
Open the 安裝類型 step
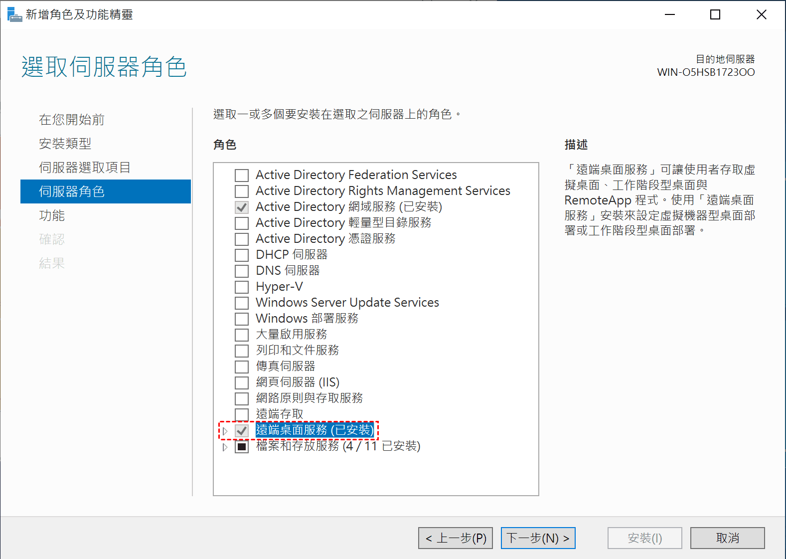[65, 144]
